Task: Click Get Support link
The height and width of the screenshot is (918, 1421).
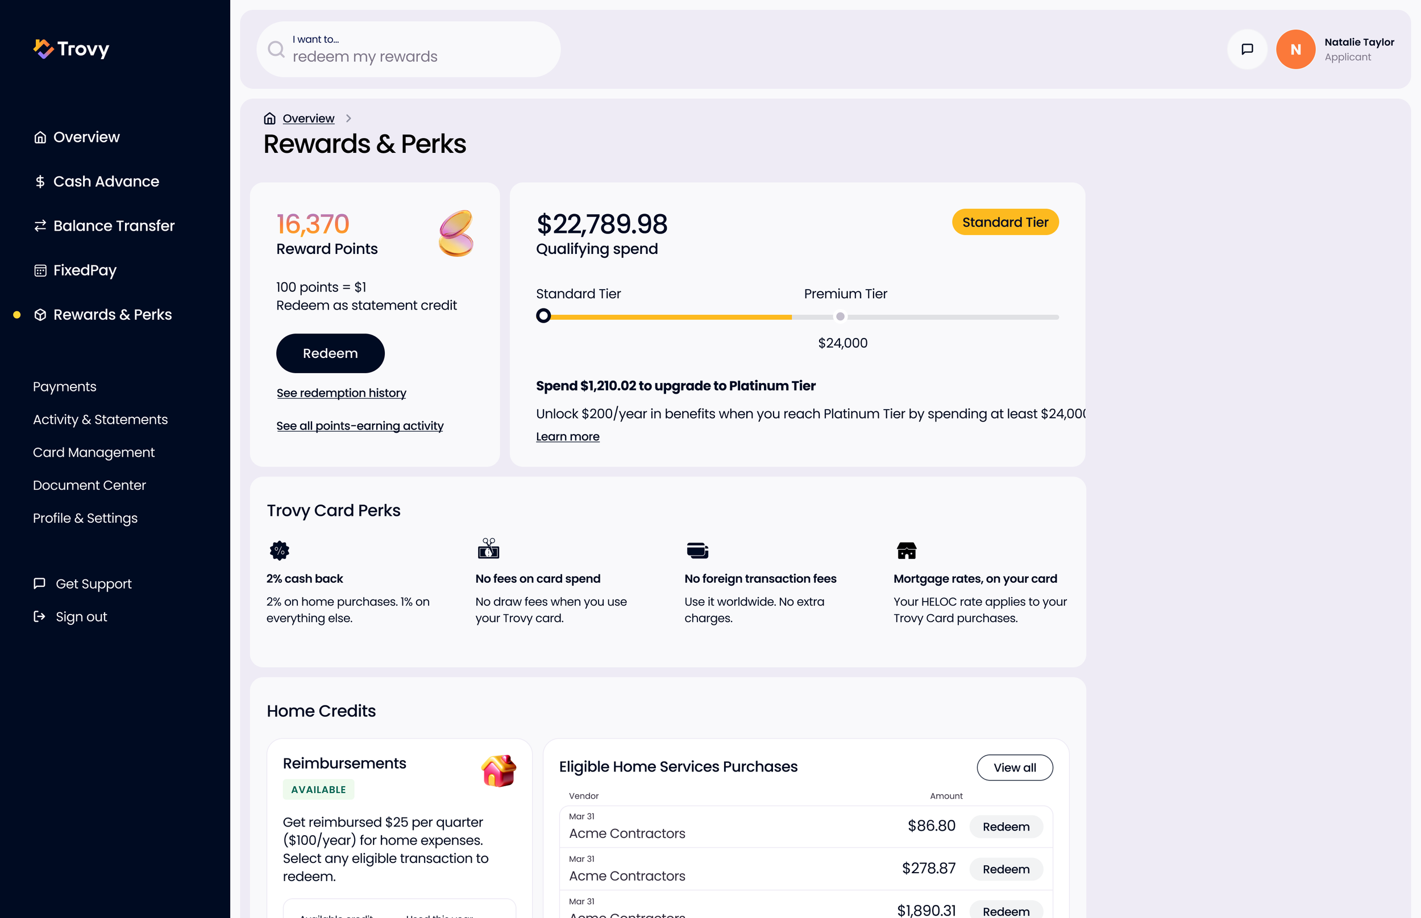Action: coord(94,583)
